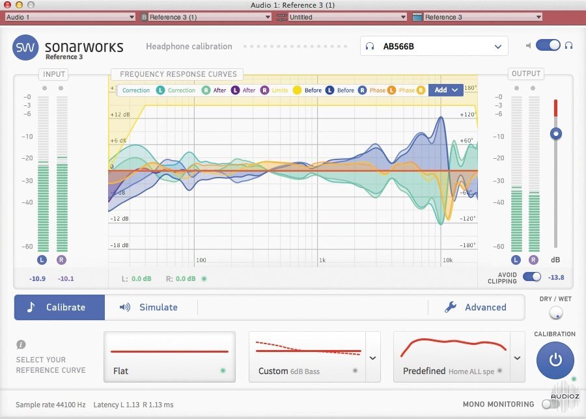Toggle the Before L curve
The width and height of the screenshot is (586, 419).
[329, 90]
